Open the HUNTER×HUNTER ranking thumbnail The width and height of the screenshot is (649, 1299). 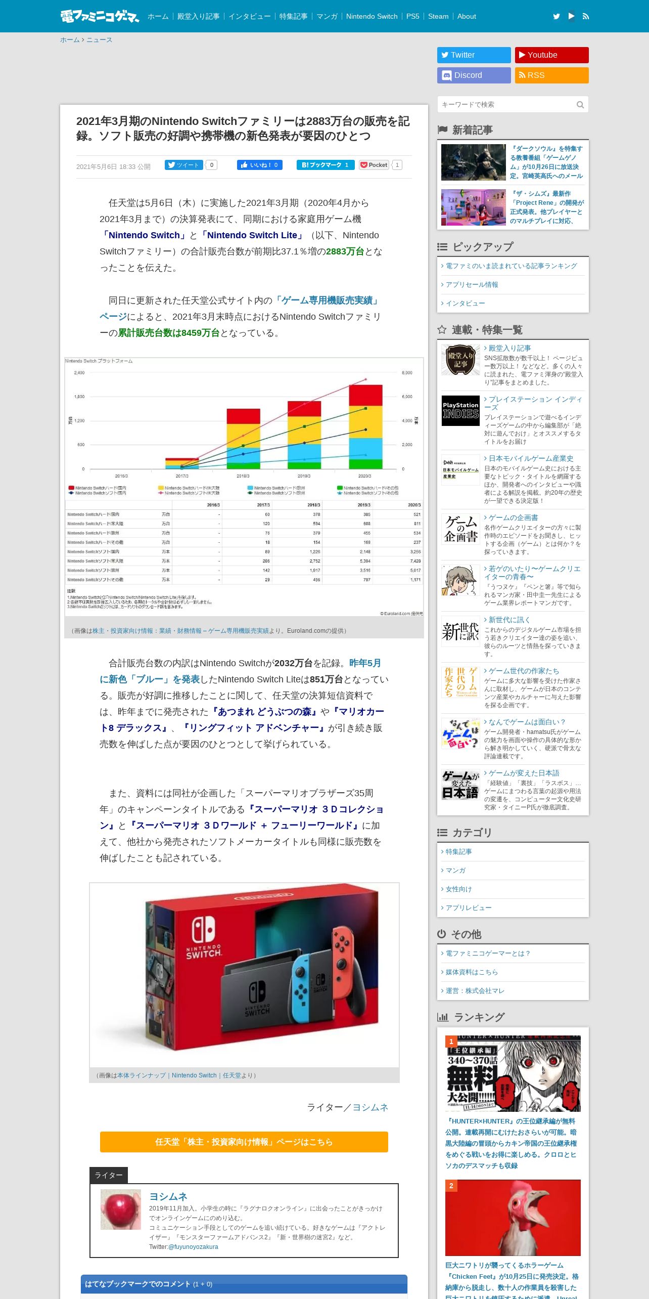click(x=513, y=1073)
